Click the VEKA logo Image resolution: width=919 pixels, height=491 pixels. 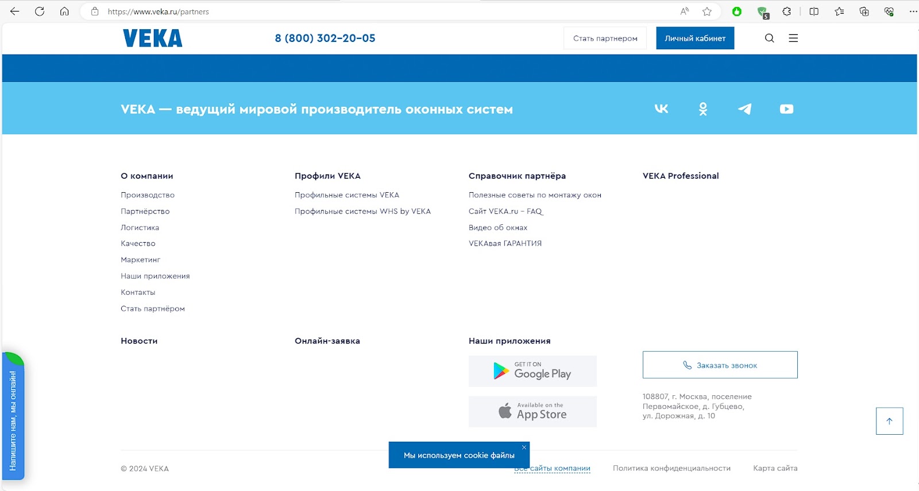152,38
